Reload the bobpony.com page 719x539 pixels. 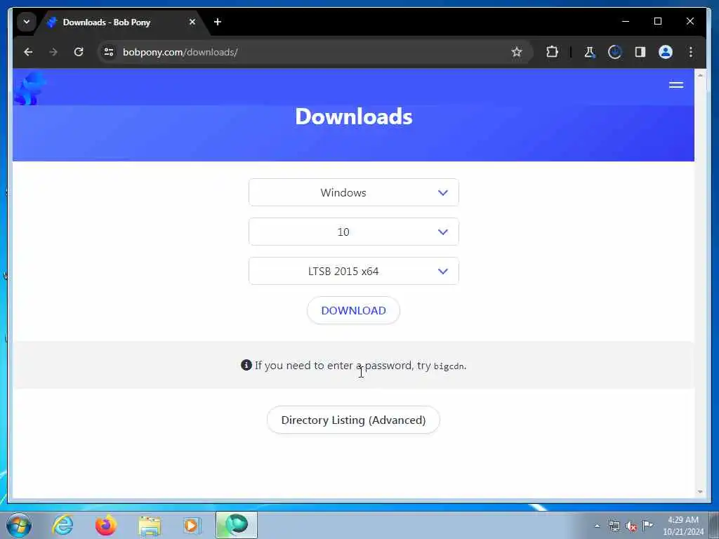[79, 52]
